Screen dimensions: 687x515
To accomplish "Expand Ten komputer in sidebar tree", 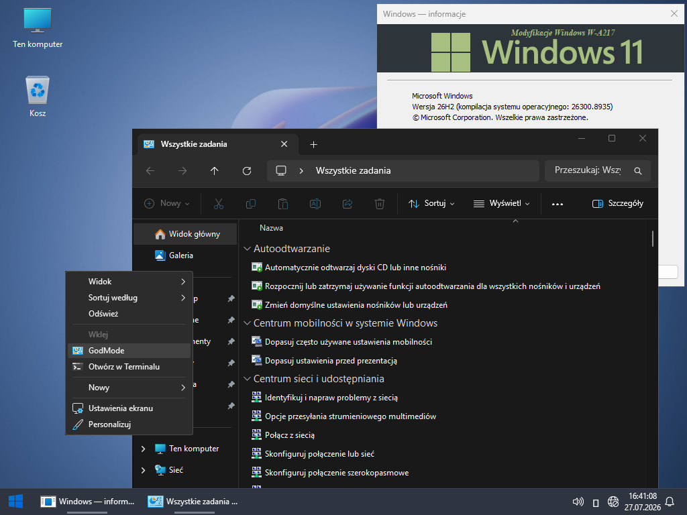I will click(144, 449).
